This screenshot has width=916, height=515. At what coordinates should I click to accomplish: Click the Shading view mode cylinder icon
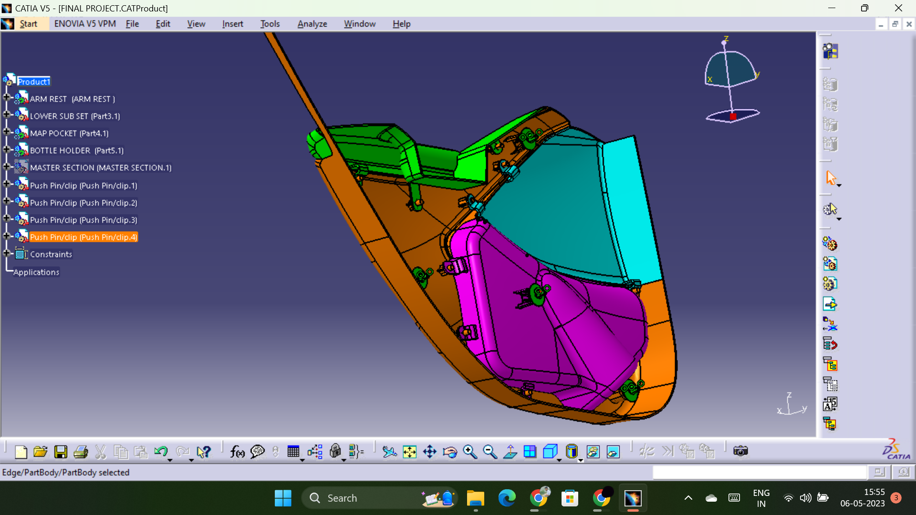[572, 451]
